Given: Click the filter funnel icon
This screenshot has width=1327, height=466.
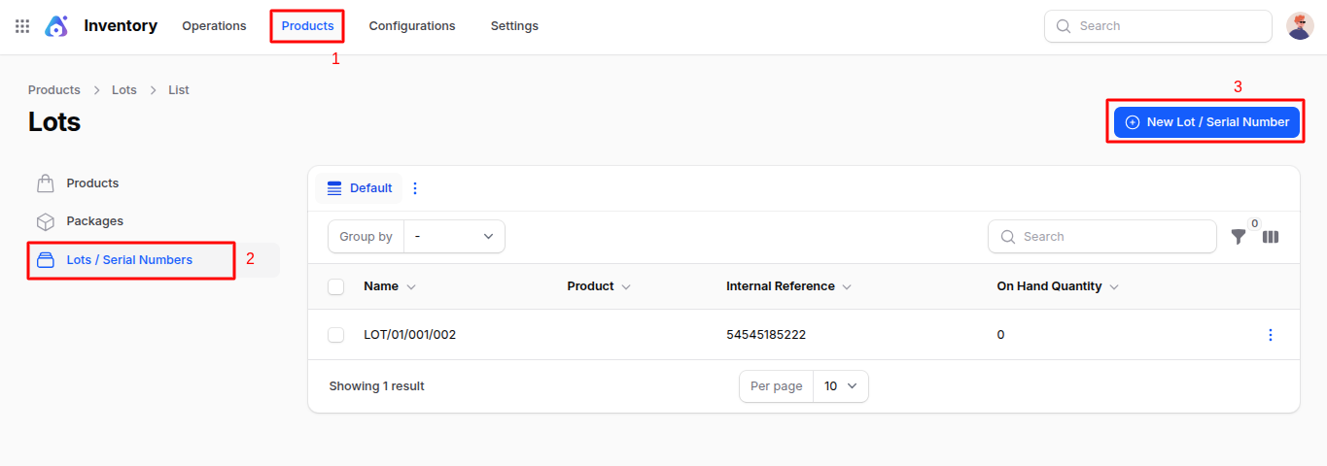Looking at the screenshot, I should (1238, 237).
